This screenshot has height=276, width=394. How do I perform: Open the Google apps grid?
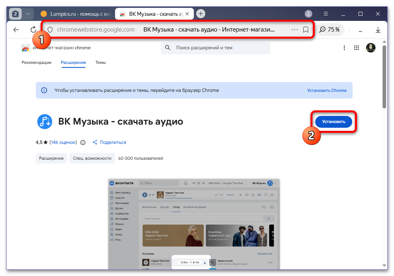356,48
